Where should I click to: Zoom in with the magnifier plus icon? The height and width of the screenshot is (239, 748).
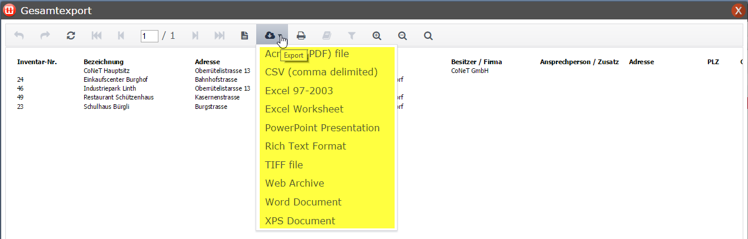(x=377, y=36)
